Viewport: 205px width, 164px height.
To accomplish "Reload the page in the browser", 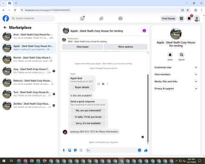I will pos(15,10).
